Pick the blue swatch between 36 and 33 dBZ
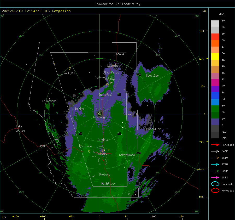 [x=215, y=96]
